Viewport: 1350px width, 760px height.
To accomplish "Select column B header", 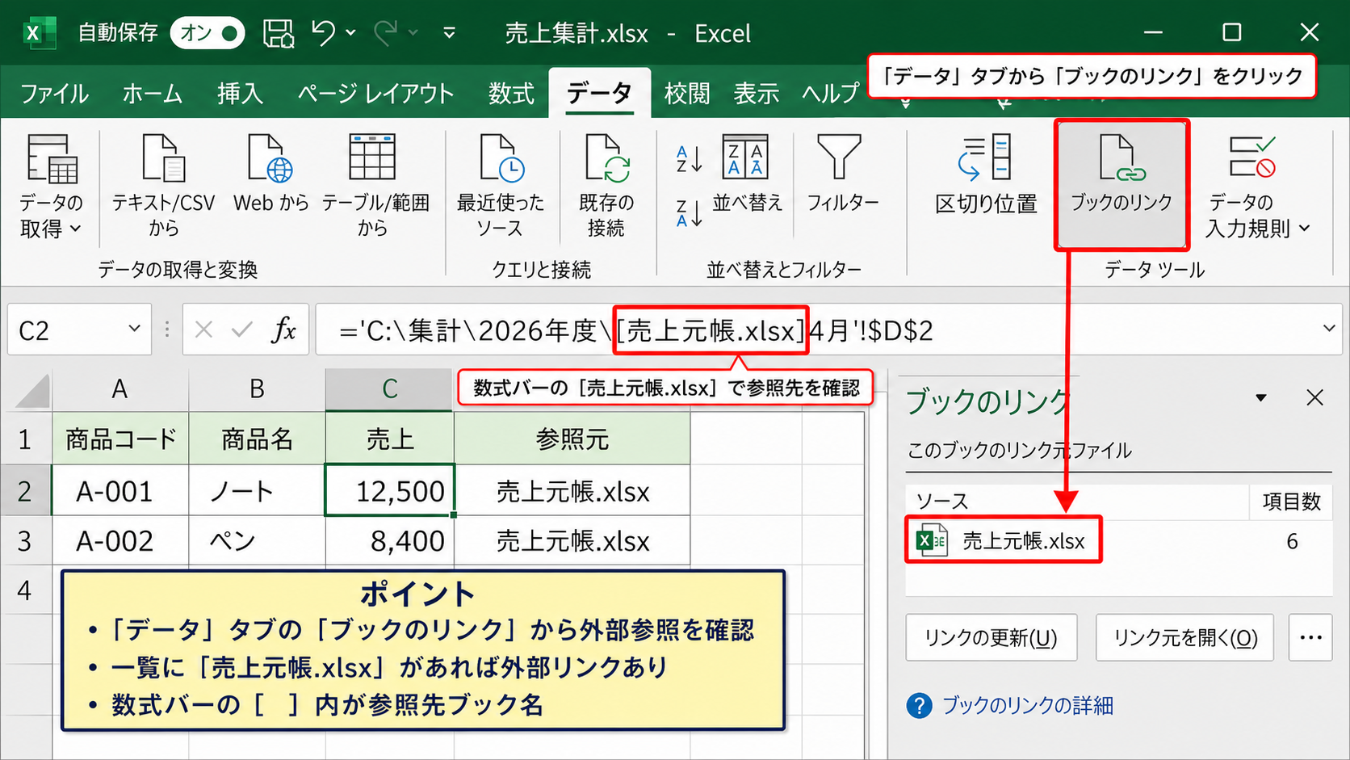I will [257, 390].
